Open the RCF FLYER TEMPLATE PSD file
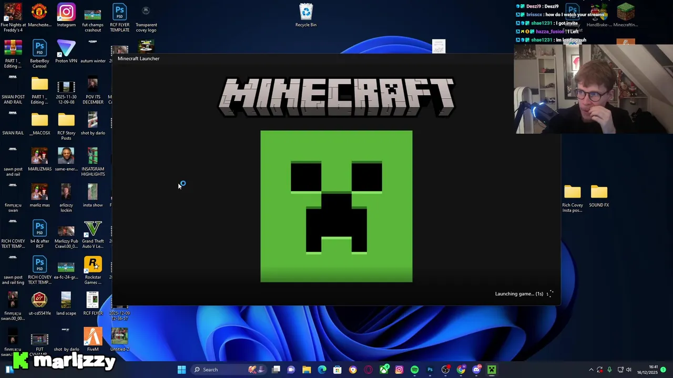673x378 pixels. (x=119, y=17)
